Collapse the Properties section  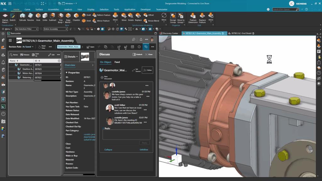coord(67,73)
